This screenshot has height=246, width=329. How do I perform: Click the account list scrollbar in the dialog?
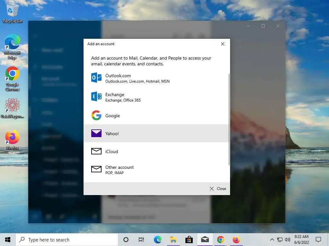[229, 119]
